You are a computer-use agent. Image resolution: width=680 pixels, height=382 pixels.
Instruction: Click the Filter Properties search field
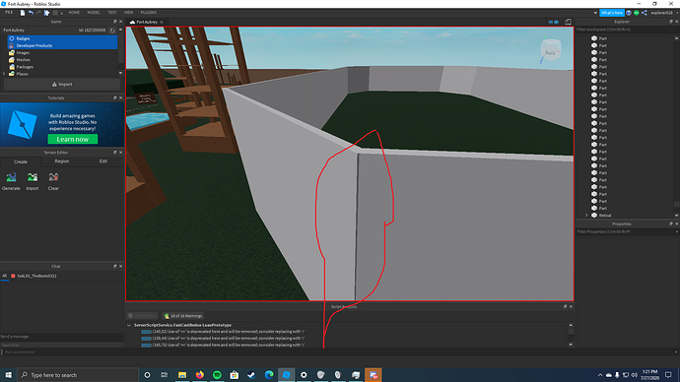click(627, 231)
